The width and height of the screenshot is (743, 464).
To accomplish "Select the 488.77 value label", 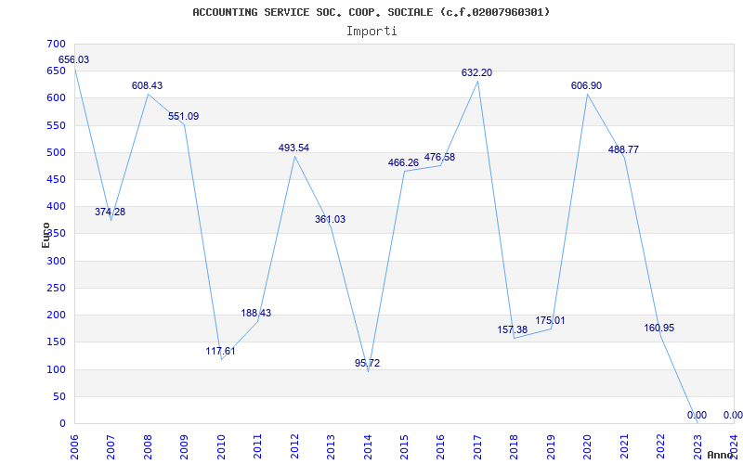I will click(623, 150).
